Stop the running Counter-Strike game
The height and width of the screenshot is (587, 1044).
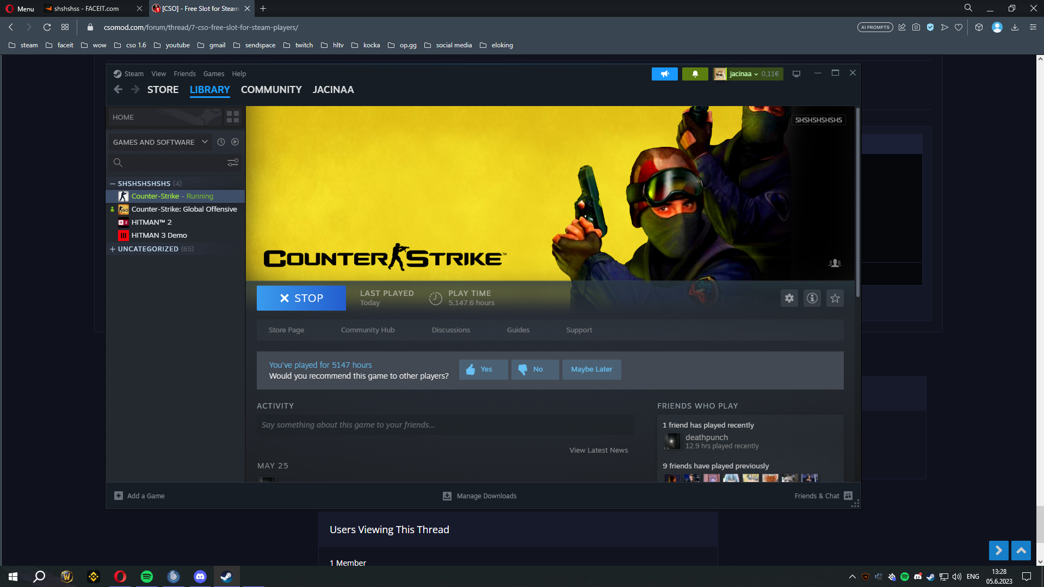tap(301, 298)
